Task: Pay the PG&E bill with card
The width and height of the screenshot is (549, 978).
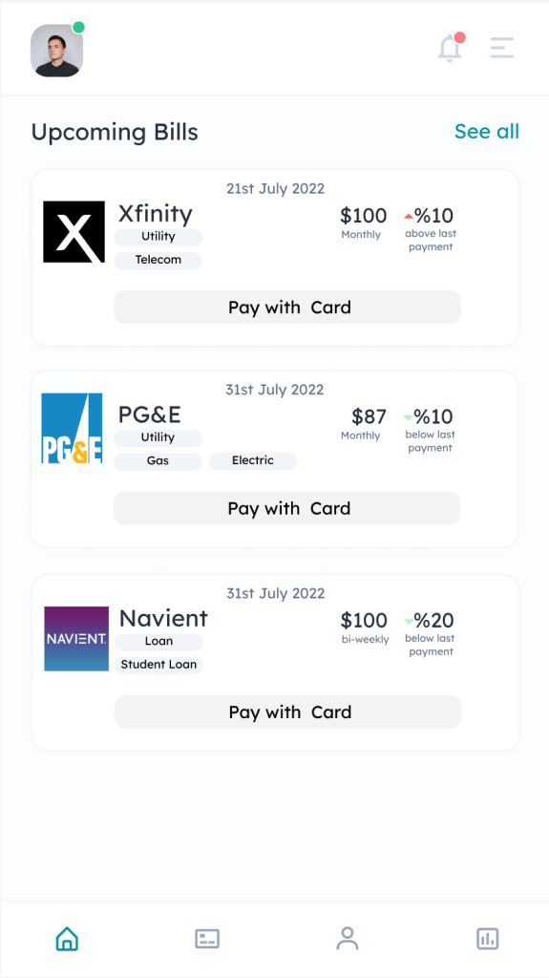Action: 287,508
